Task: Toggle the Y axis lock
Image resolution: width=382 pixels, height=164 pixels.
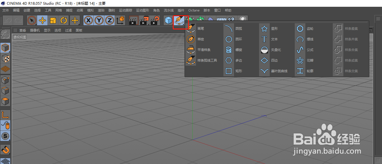Action: (99, 20)
